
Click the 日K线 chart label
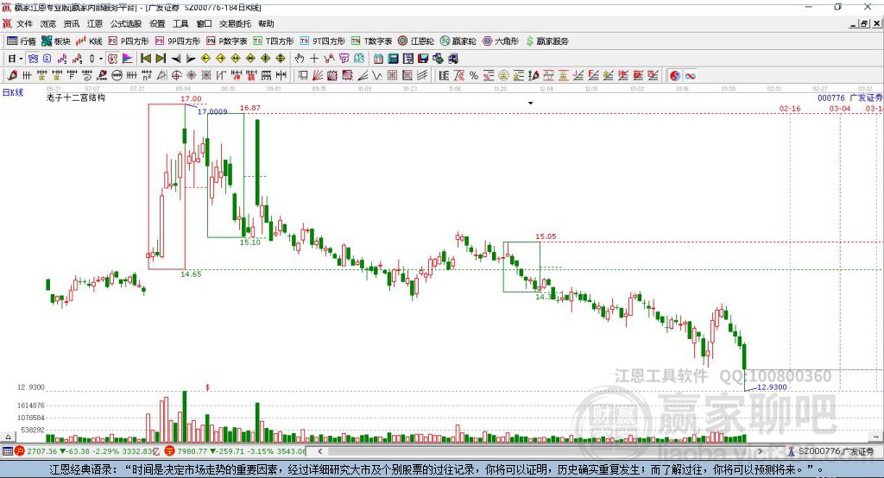tap(13, 92)
